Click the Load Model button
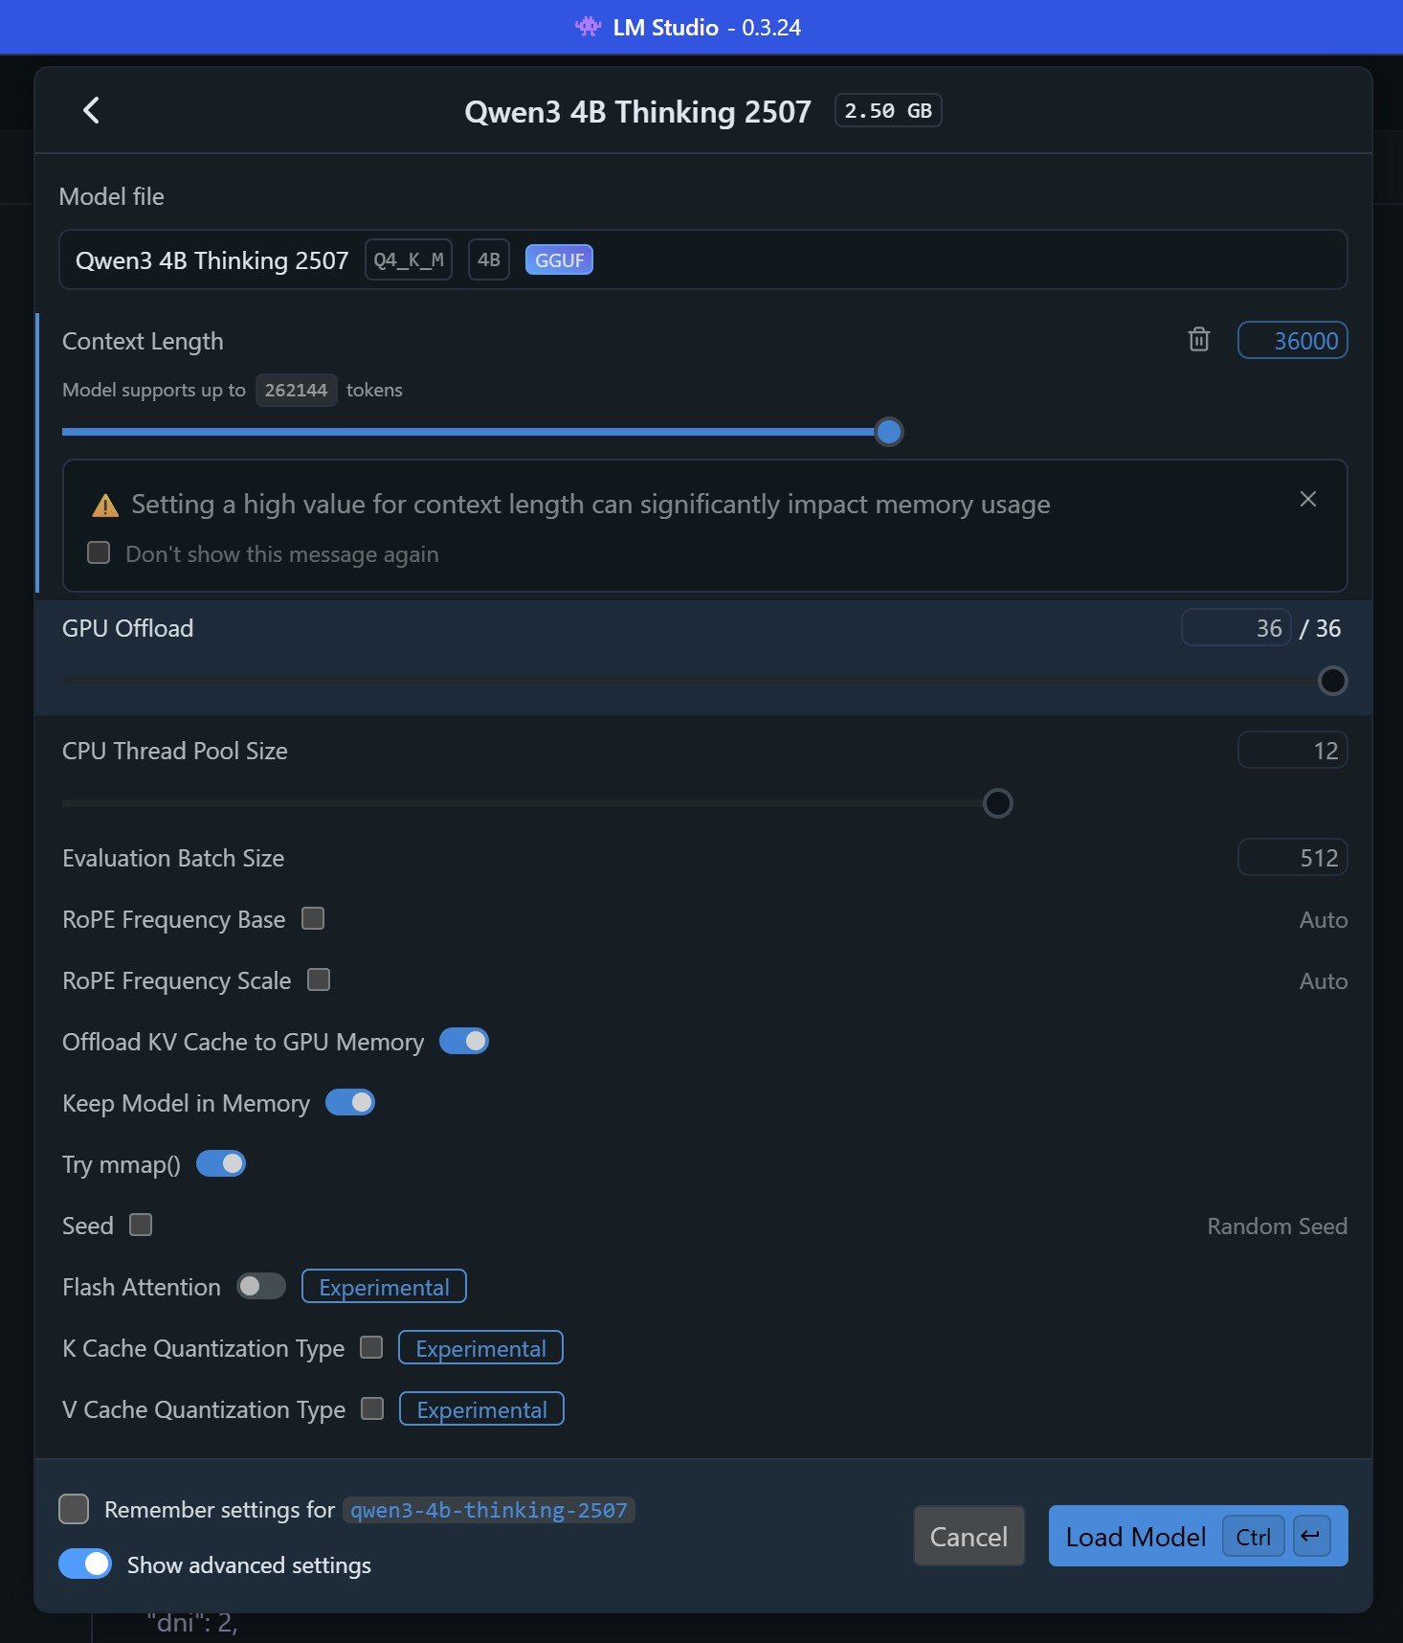 (1198, 1536)
